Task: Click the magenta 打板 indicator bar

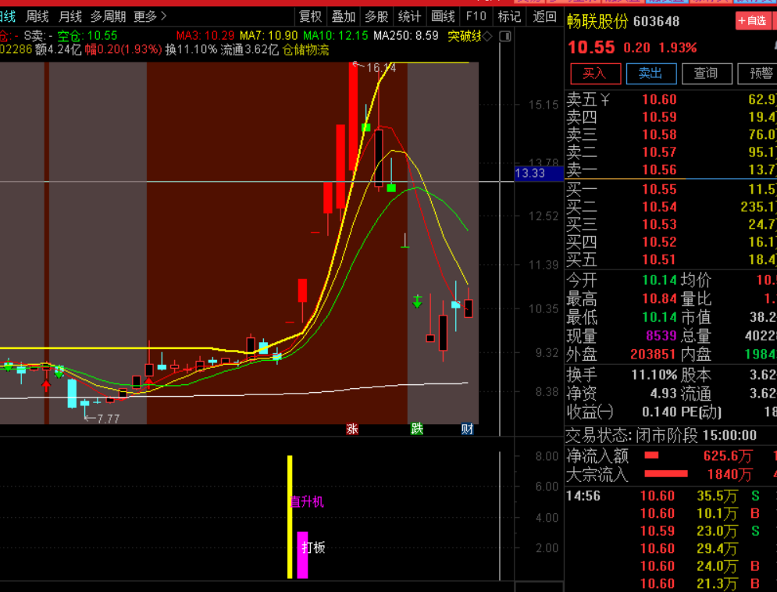Action: click(x=302, y=555)
